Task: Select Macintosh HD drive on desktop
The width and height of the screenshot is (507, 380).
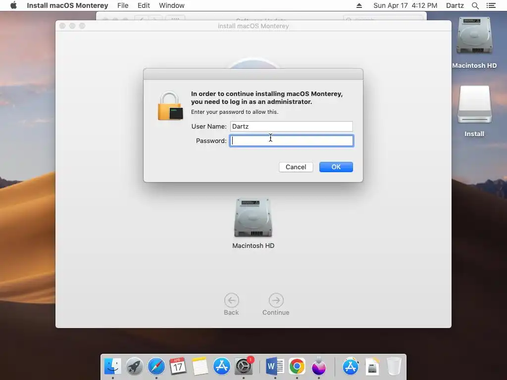Action: (x=474, y=43)
